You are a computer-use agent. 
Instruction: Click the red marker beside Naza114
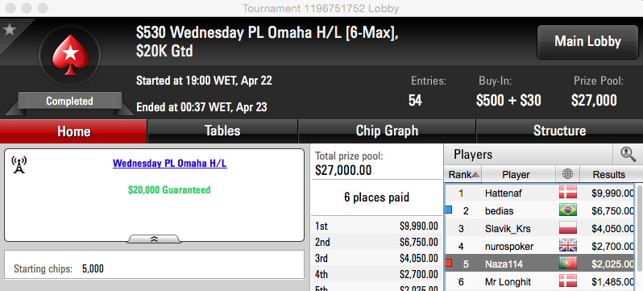[449, 263]
